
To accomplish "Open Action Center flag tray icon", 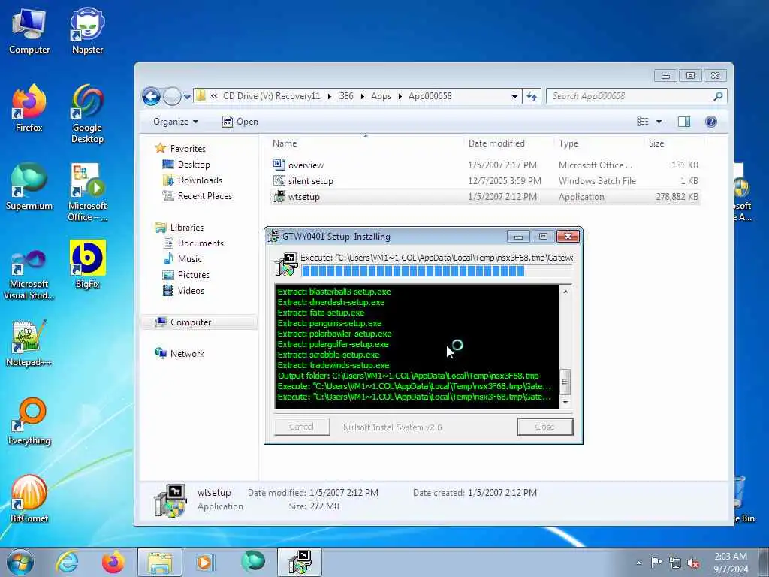I will click(656, 562).
